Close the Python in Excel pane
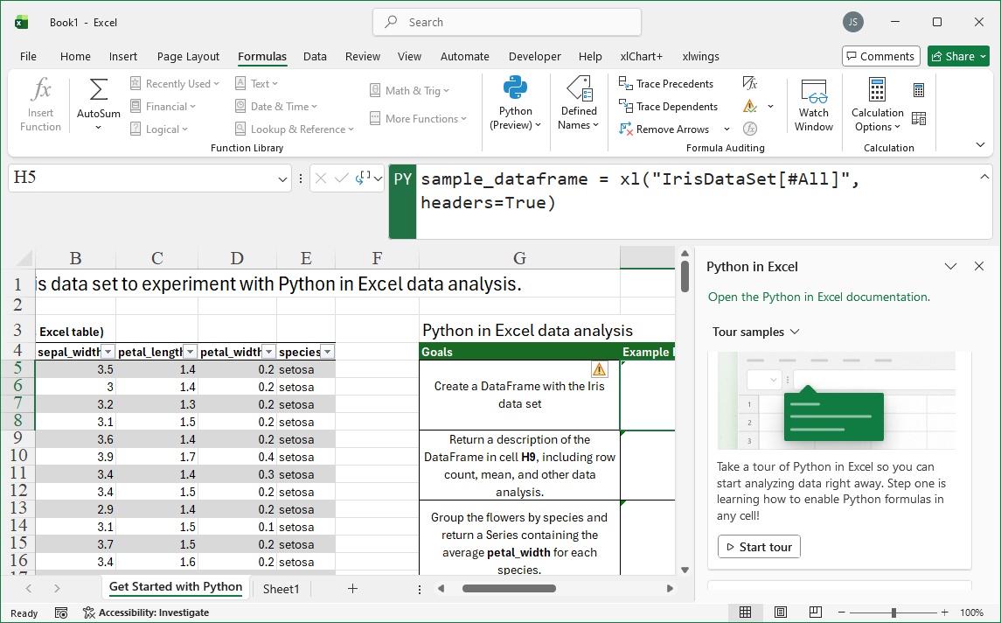The height and width of the screenshot is (623, 1001). (x=978, y=267)
